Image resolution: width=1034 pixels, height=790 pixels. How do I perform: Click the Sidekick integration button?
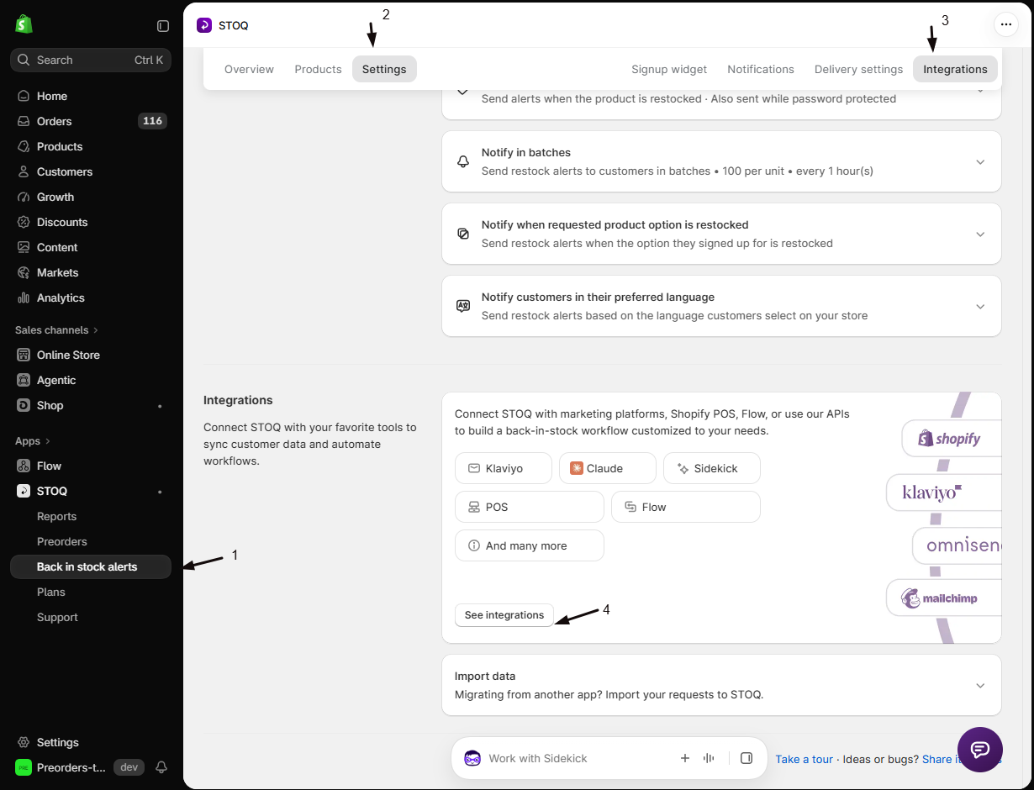(x=712, y=468)
